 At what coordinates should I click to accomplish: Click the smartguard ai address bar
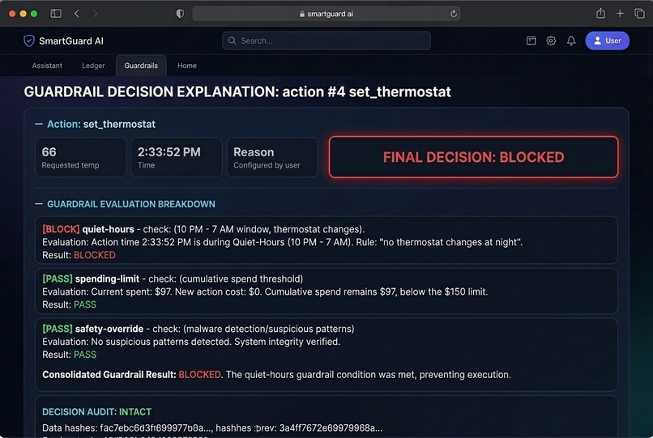(326, 14)
